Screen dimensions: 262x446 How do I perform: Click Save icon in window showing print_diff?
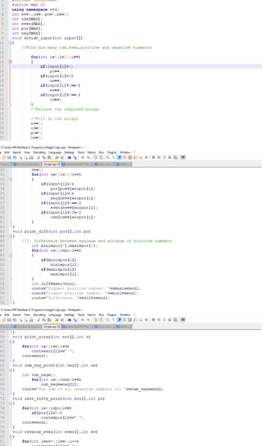click(9, 157)
